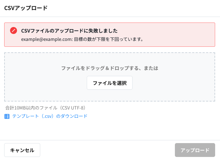Open the テンプレート（.csv）のダウンロード link

pos(50,116)
